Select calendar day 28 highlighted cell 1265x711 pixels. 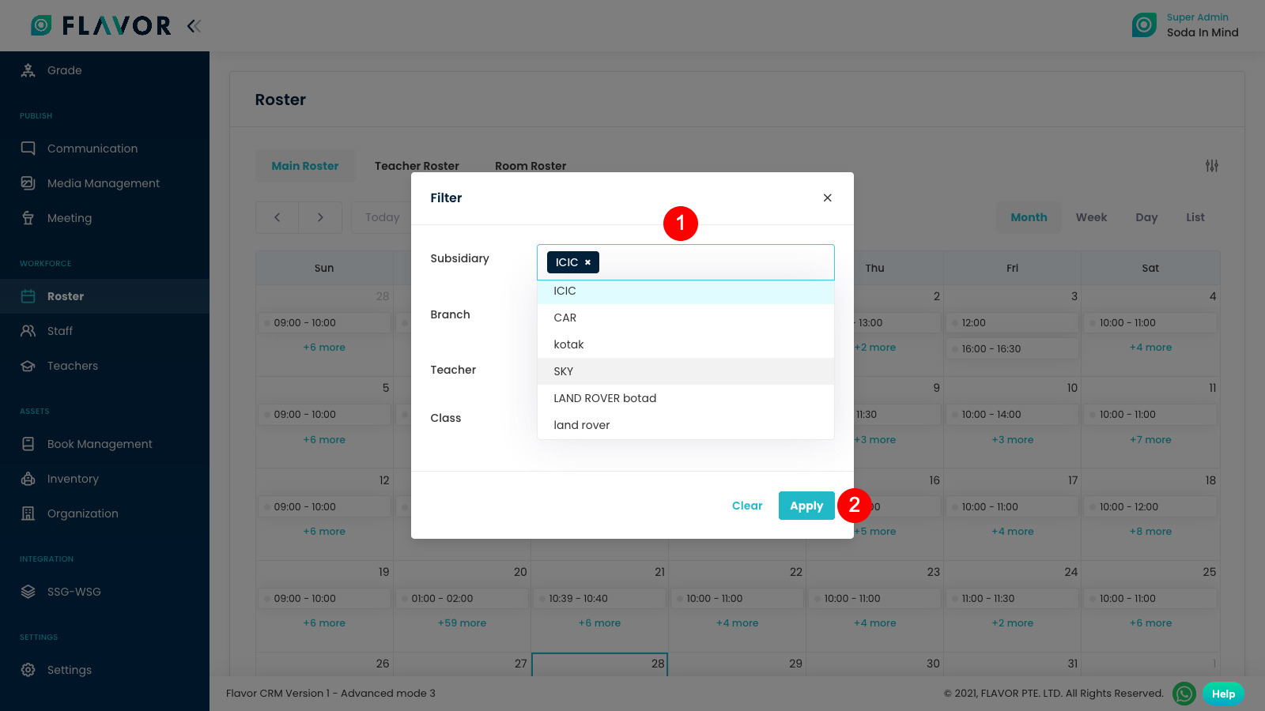coord(600,664)
